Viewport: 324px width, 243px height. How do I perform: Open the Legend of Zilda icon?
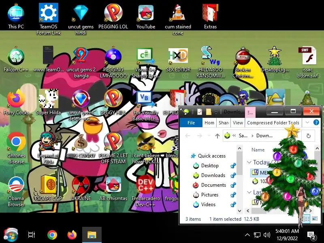[48, 148]
